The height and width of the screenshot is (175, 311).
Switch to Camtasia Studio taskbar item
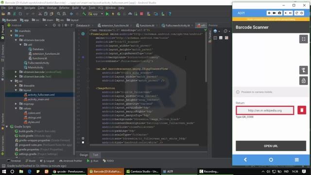[x=142, y=172]
